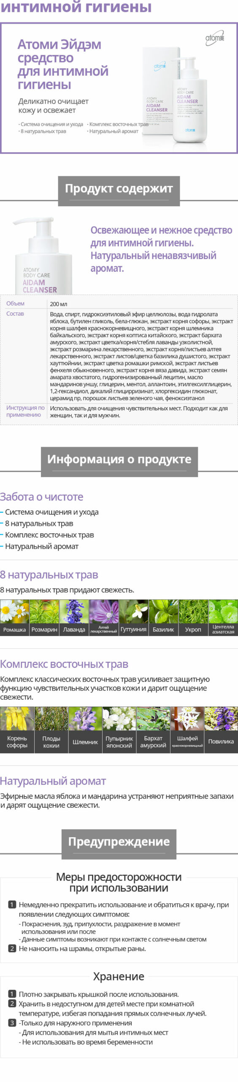Click the purple Комплекс восточных трав heading
The height and width of the screenshot is (1082, 238).
pyautogui.click(x=64, y=664)
